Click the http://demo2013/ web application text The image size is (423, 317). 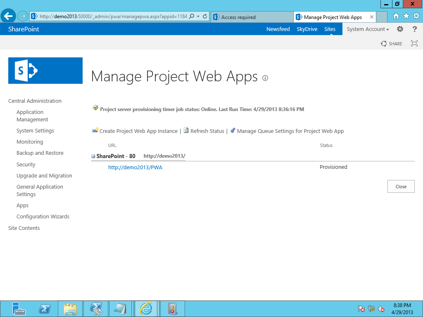tap(164, 156)
